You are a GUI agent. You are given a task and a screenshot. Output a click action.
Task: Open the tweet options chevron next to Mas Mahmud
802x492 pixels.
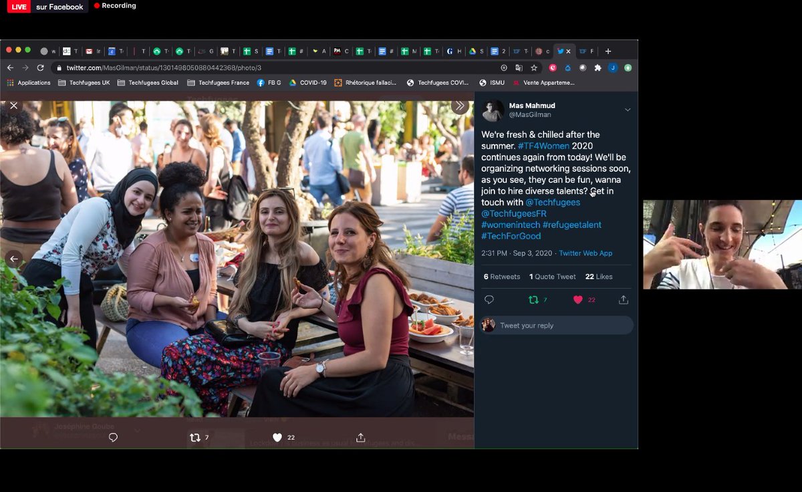pos(627,109)
